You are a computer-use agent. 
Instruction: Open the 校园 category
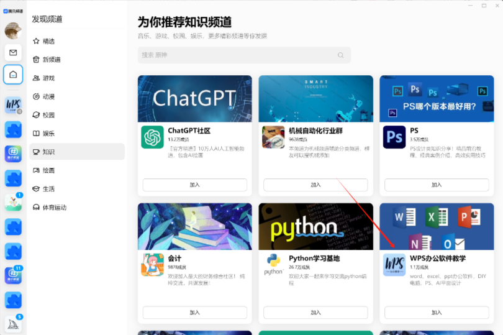click(77, 115)
